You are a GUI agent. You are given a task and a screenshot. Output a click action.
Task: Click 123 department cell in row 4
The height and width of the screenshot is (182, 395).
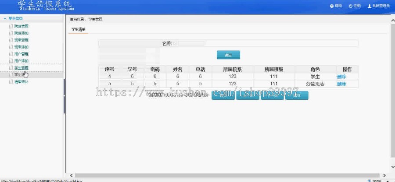click(233, 76)
